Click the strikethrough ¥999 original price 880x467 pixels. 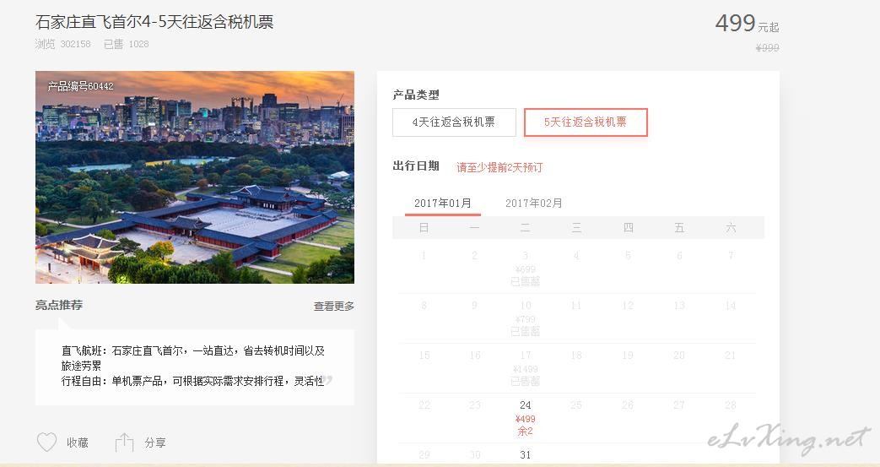(767, 48)
